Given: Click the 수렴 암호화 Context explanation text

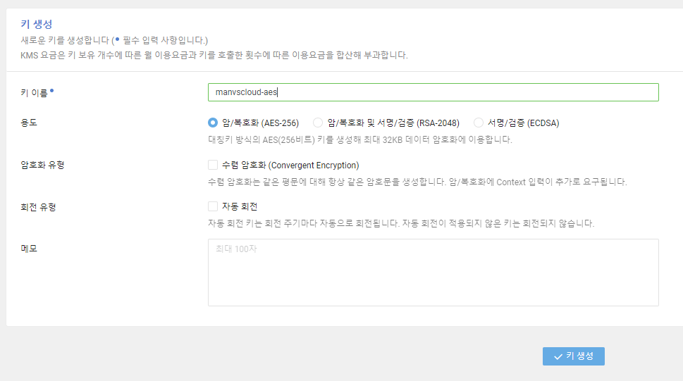Looking at the screenshot, I should 417,182.
